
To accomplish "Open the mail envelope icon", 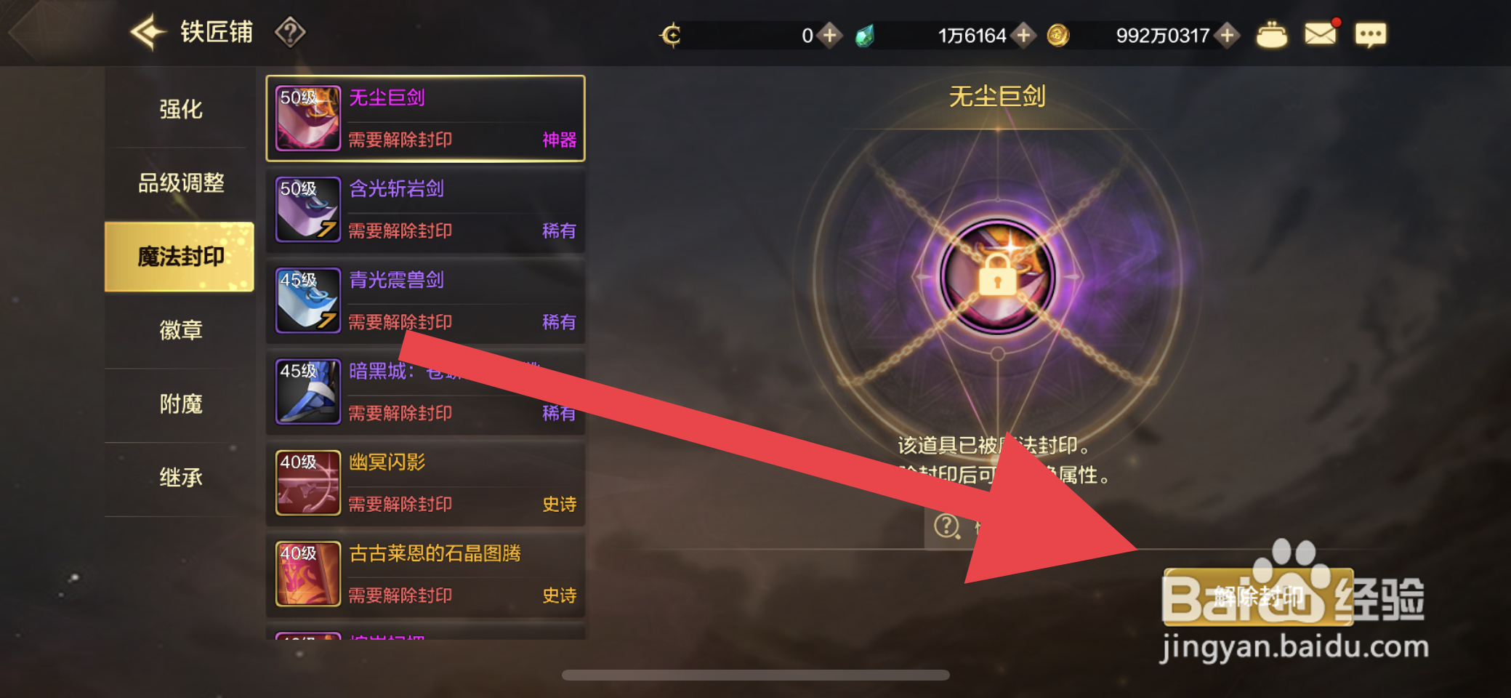I will pyautogui.click(x=1321, y=33).
